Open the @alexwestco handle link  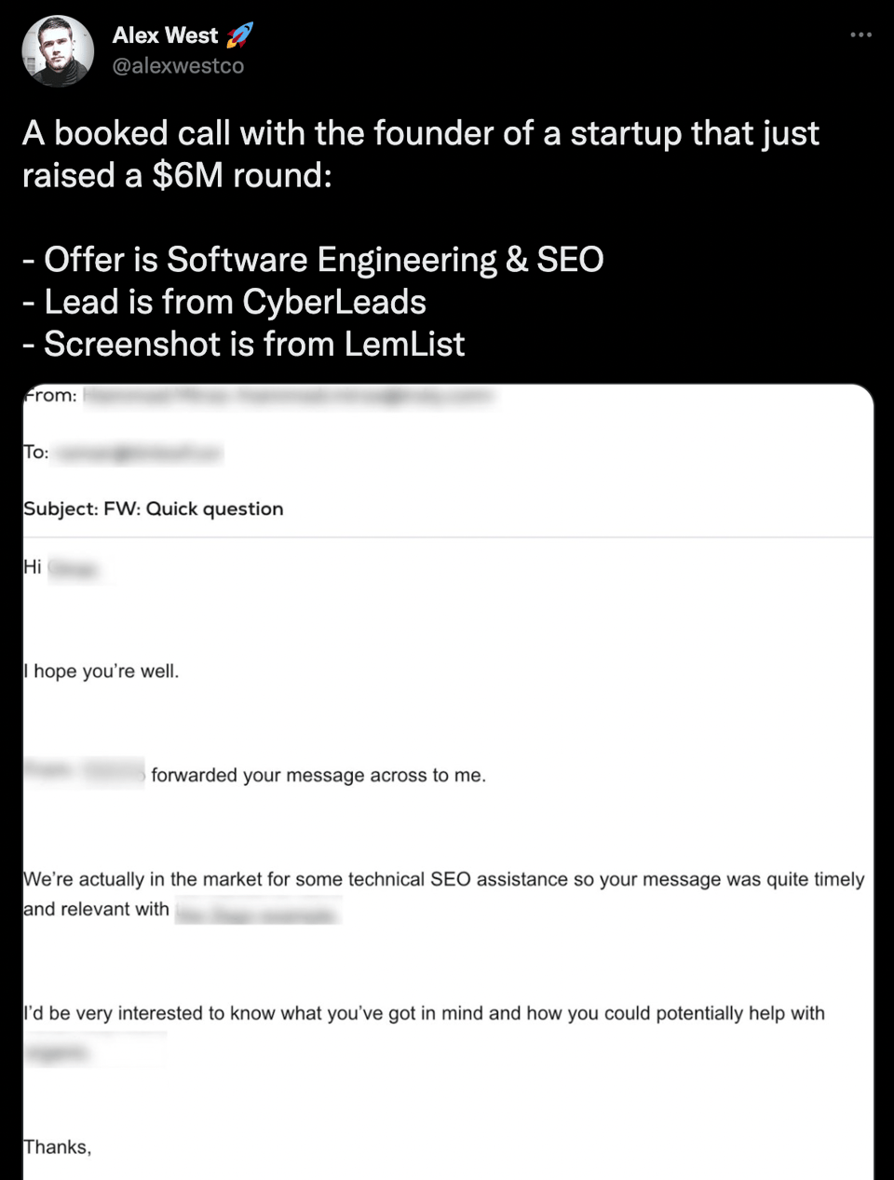point(178,66)
